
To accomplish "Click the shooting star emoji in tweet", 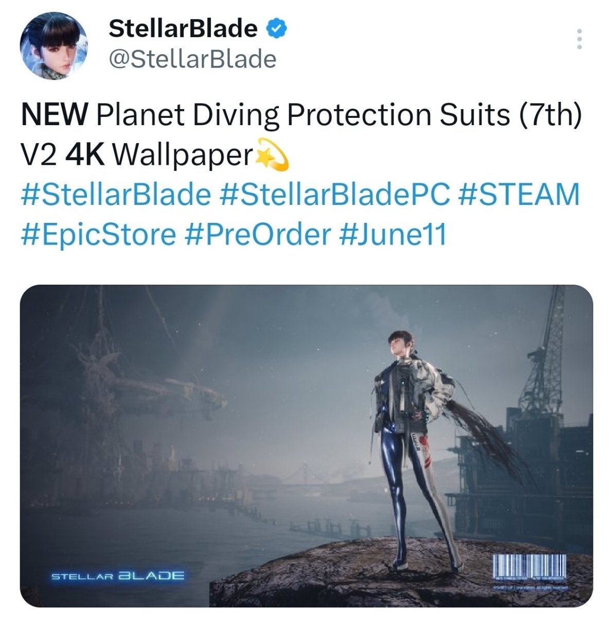I will pos(272,154).
